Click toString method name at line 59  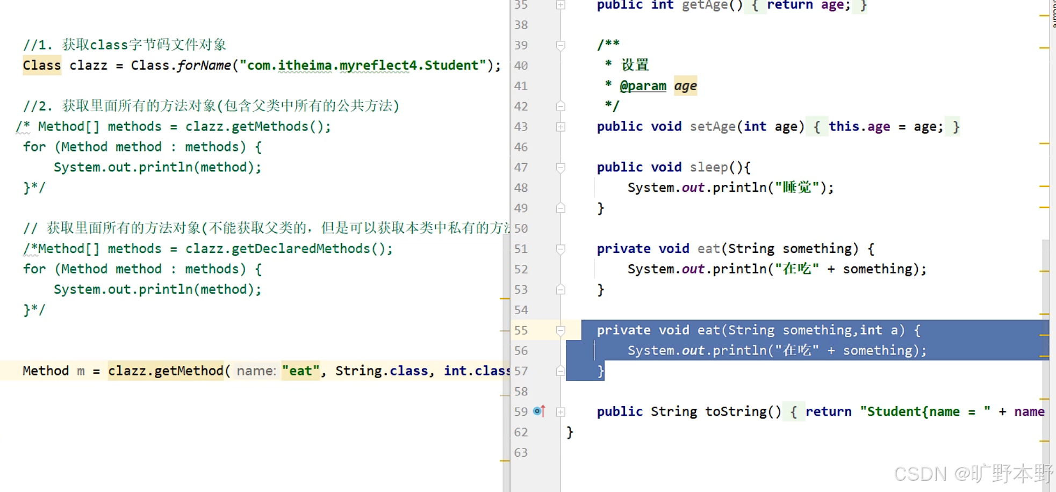click(736, 412)
